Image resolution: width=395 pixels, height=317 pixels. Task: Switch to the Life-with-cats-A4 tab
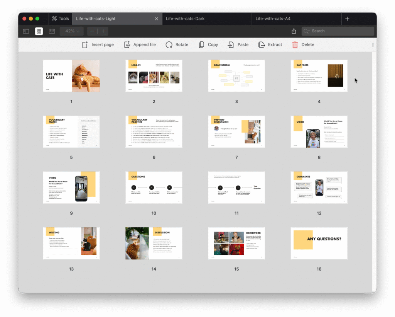click(273, 19)
